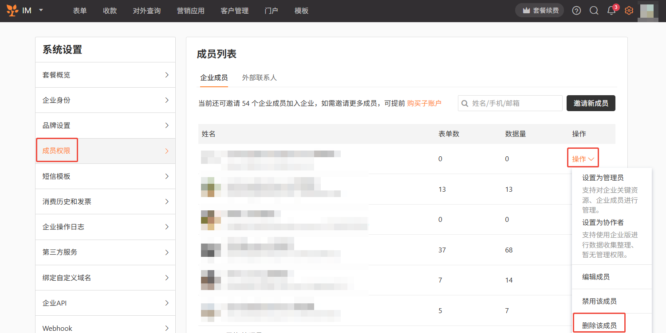666x333 pixels.
Task: Open the 客户管理 menu
Action: (x=234, y=11)
